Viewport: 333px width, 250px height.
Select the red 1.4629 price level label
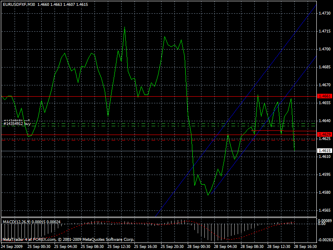click(x=324, y=134)
